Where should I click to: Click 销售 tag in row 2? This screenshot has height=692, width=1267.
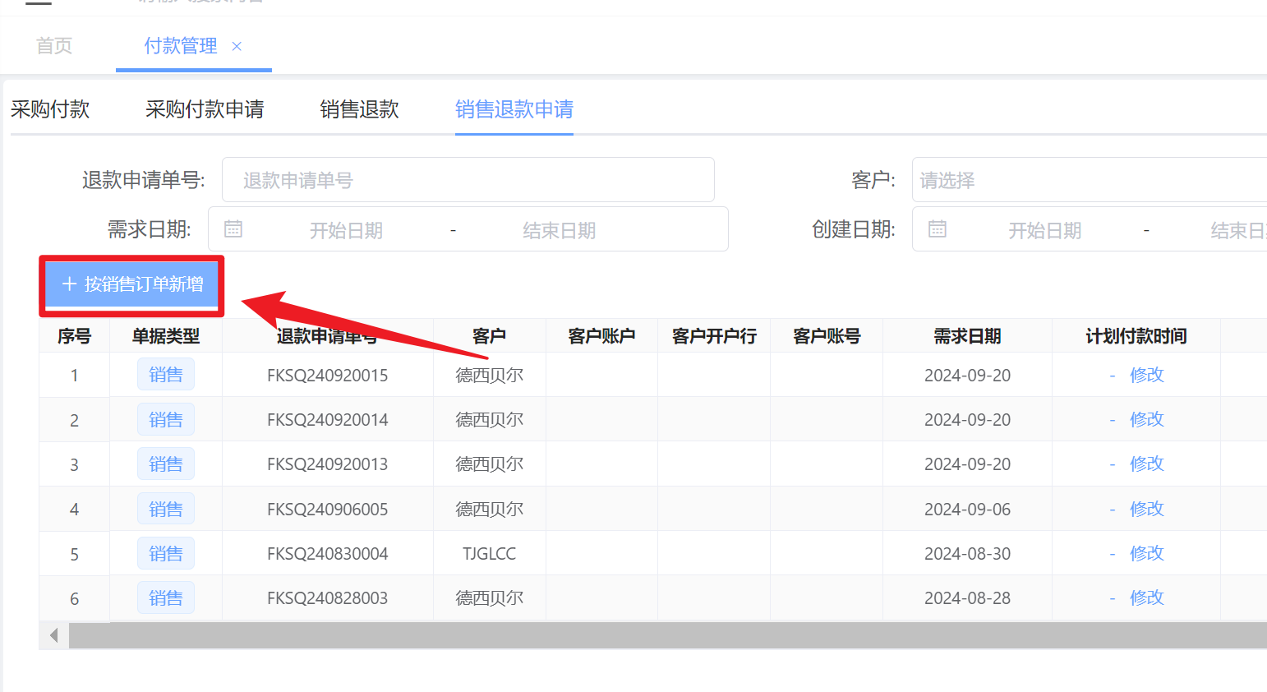point(166,419)
